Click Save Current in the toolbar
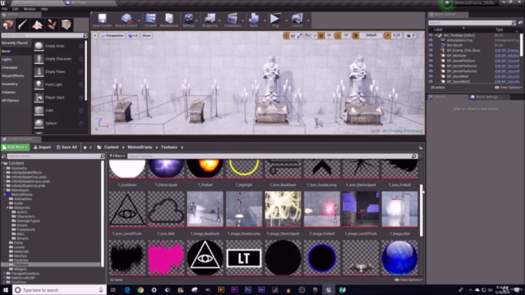525x295 pixels. (x=102, y=20)
